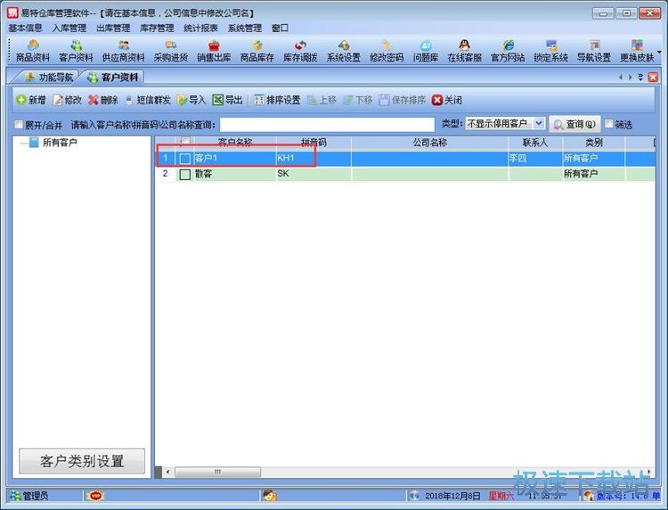Sort by 拼音码 column header

click(x=314, y=143)
